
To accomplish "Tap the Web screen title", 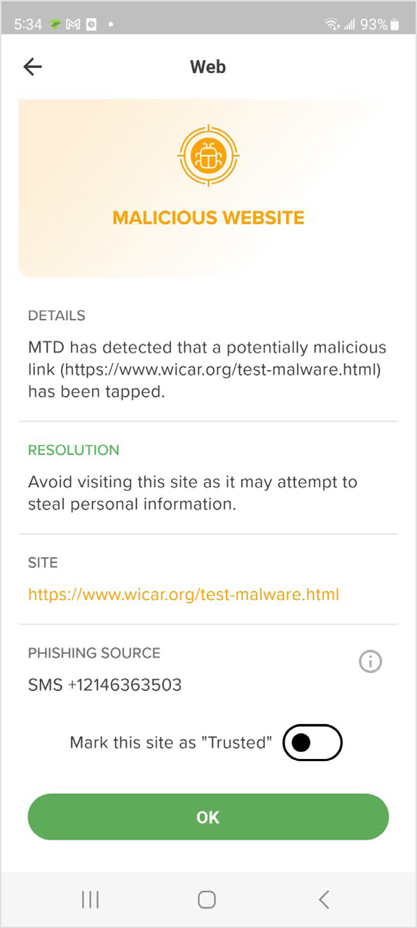I will coord(207,67).
